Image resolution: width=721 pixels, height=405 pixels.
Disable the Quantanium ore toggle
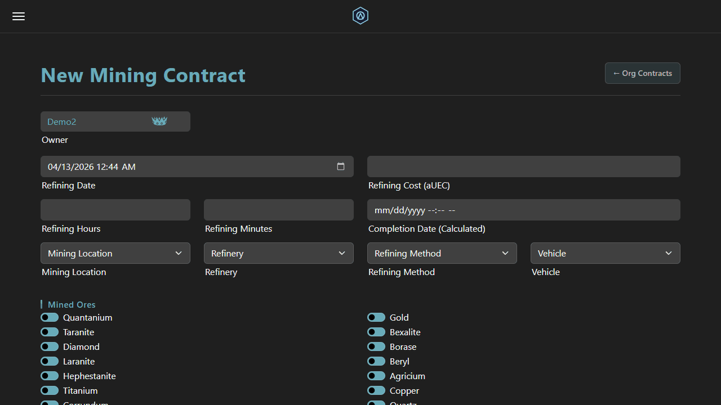[x=49, y=317]
